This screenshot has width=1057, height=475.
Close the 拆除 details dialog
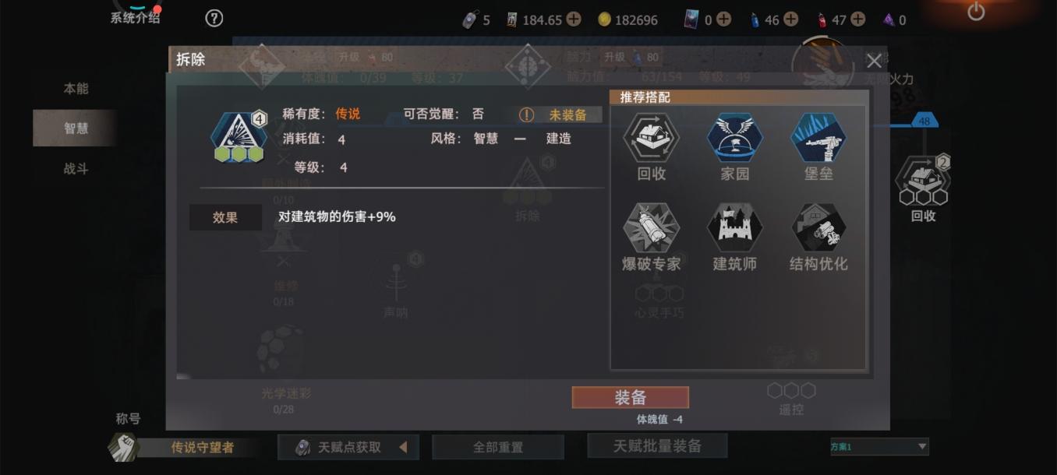click(875, 61)
